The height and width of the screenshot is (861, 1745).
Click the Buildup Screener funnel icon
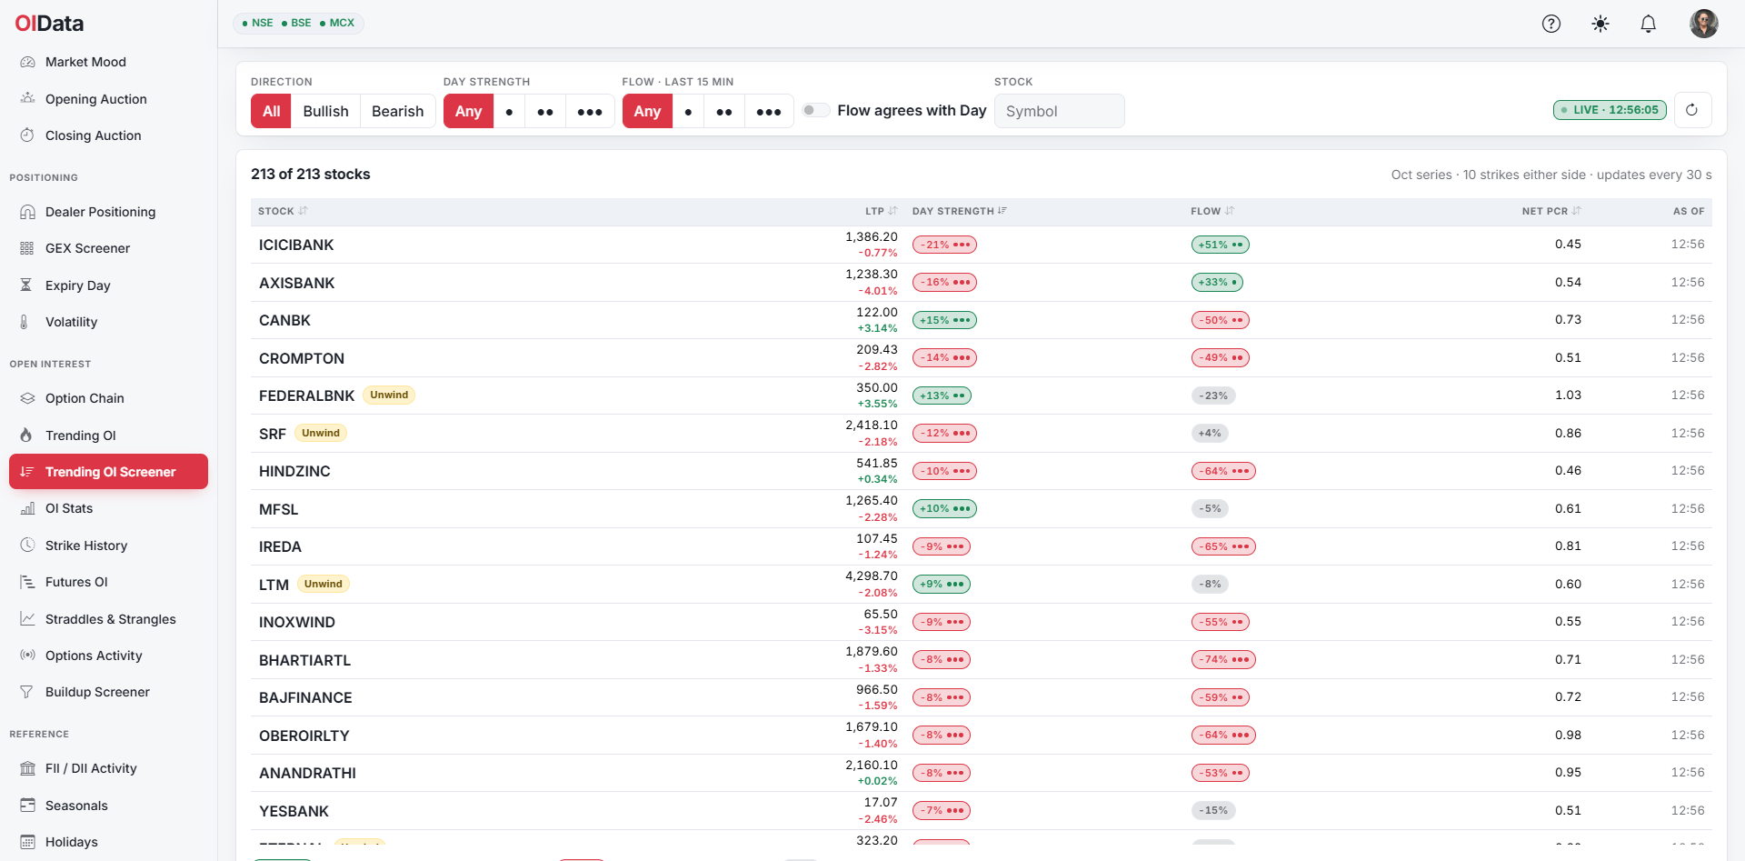[26, 692]
